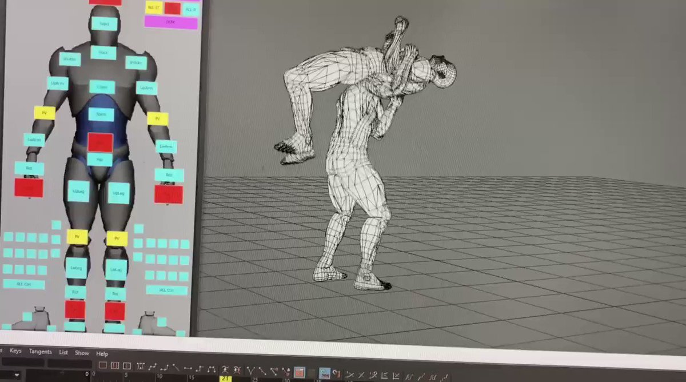This screenshot has height=382, width=686.
Task: Click ALL Ctrl button under screen-left finger grid
Action: 23,284
